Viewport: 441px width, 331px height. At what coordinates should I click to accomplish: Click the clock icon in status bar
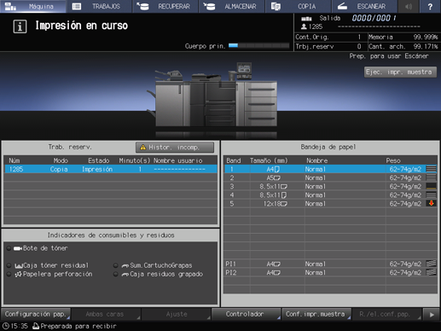point(6,326)
